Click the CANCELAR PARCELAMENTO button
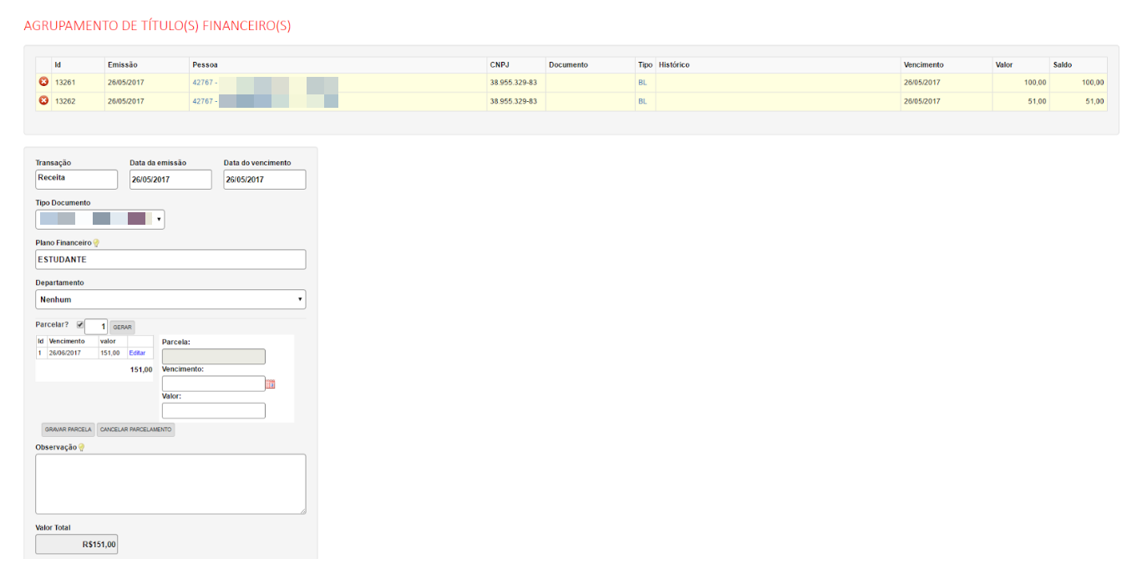The width and height of the screenshot is (1137, 569). [x=135, y=429]
